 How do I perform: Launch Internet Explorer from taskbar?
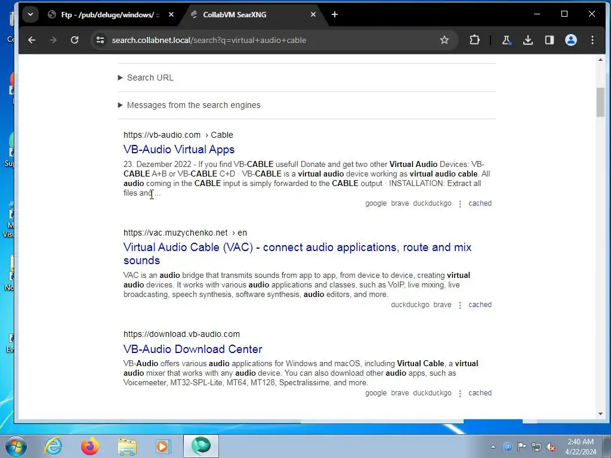tap(53, 446)
